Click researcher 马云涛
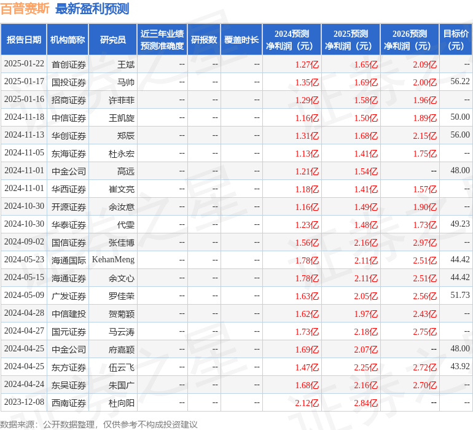Viewport: 473px width, 430px height. [122, 332]
